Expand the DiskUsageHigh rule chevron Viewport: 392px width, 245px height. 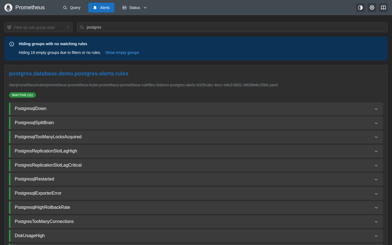pos(376,236)
